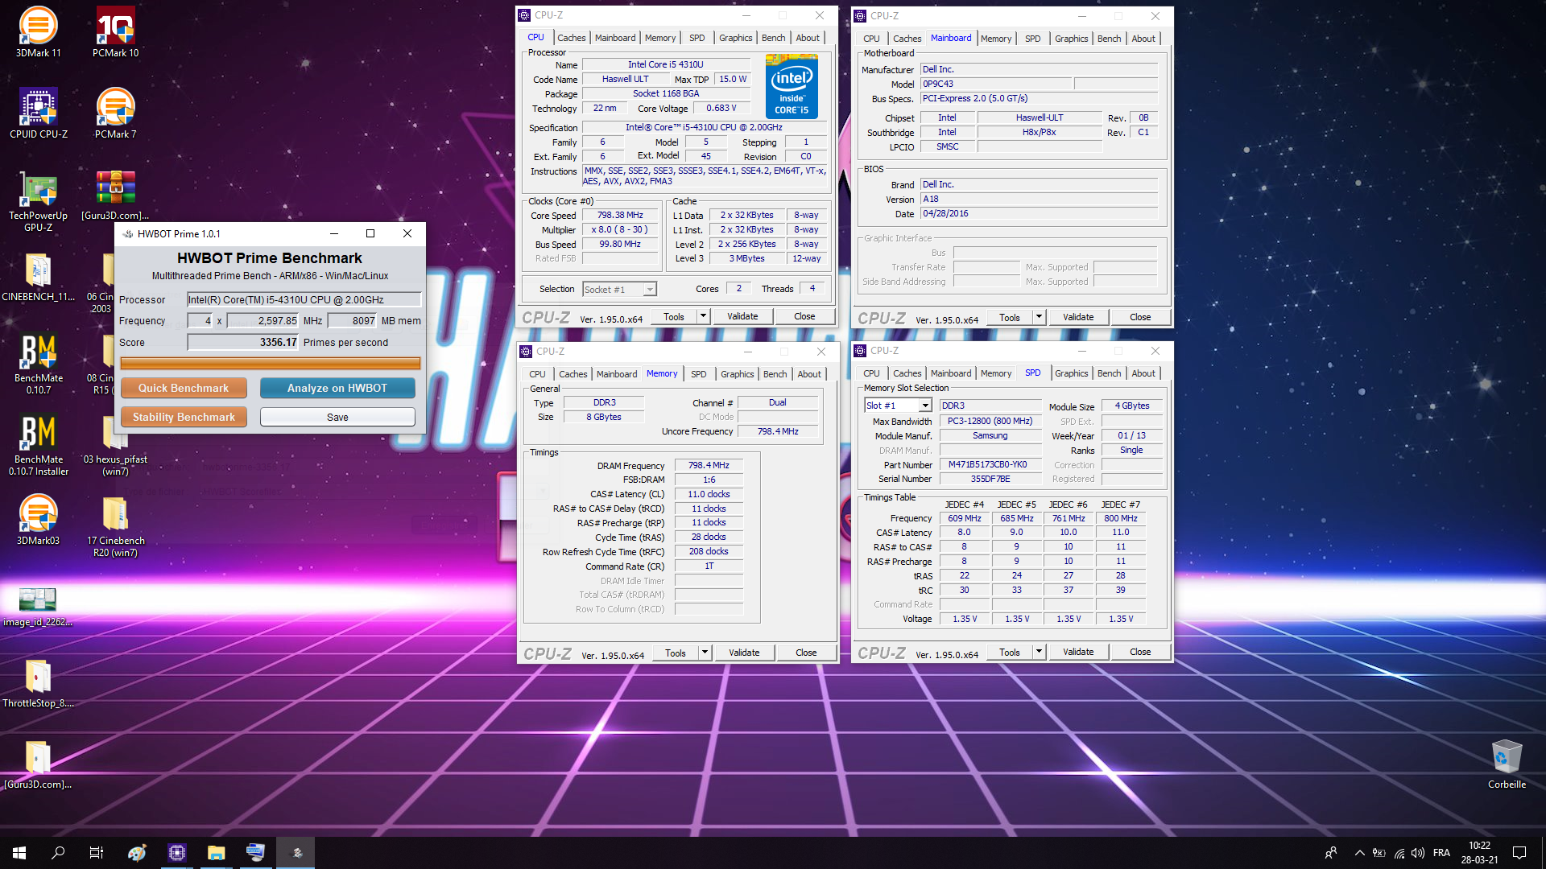Switch to Memory tab in Mainboard window

tap(995, 39)
